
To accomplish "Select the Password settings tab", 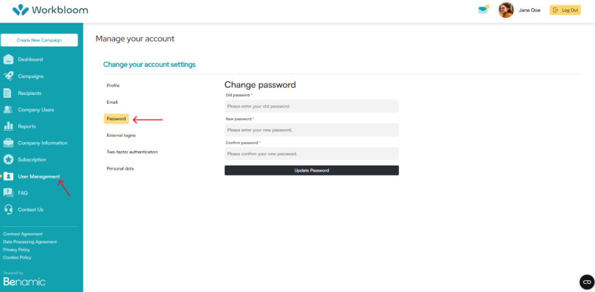I will point(116,118).
